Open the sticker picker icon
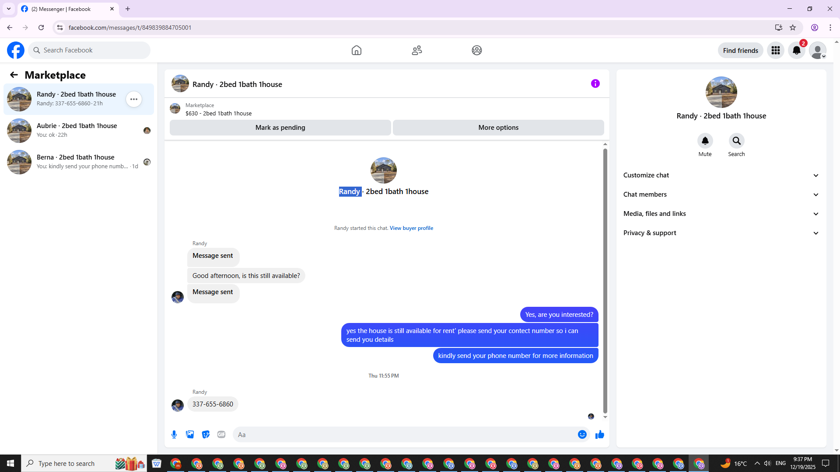This screenshot has height=472, width=840. tap(206, 434)
